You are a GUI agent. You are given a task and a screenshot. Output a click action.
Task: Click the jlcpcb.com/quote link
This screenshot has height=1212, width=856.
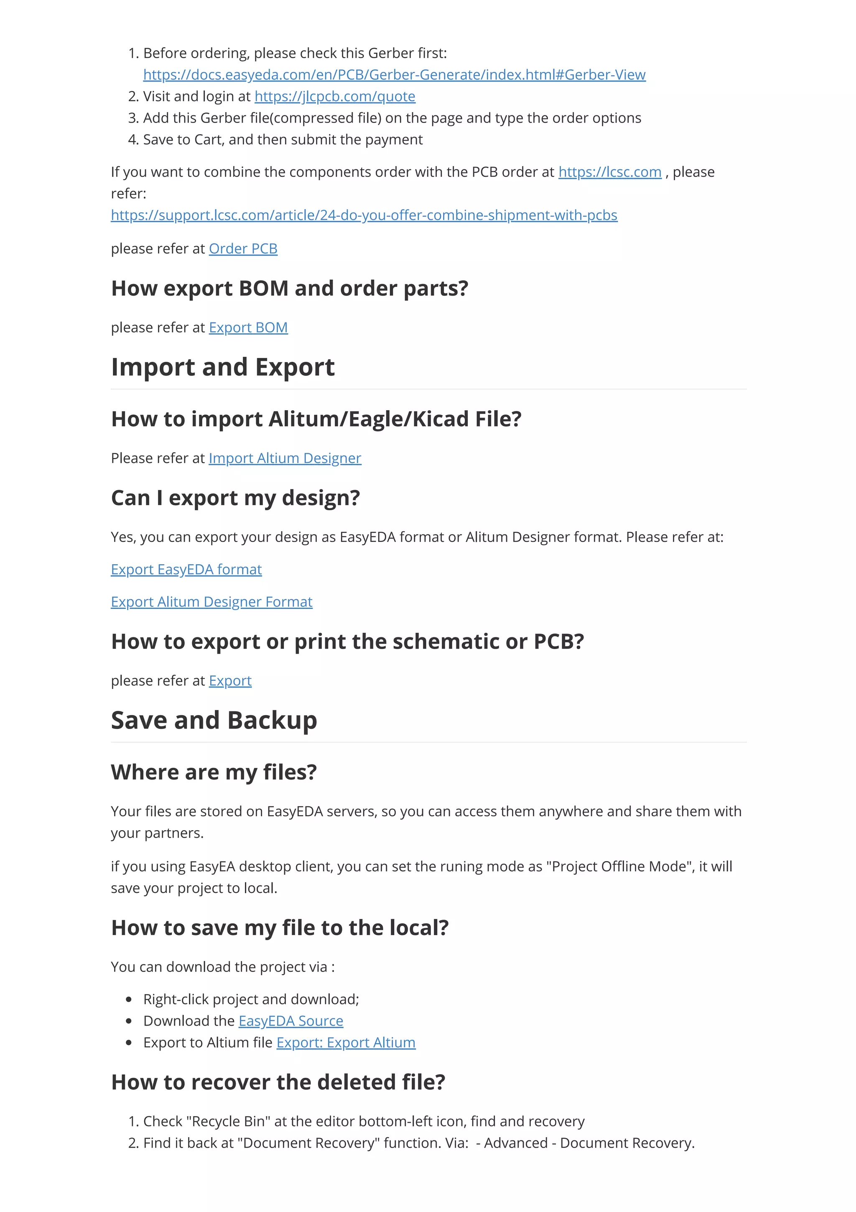click(x=335, y=97)
